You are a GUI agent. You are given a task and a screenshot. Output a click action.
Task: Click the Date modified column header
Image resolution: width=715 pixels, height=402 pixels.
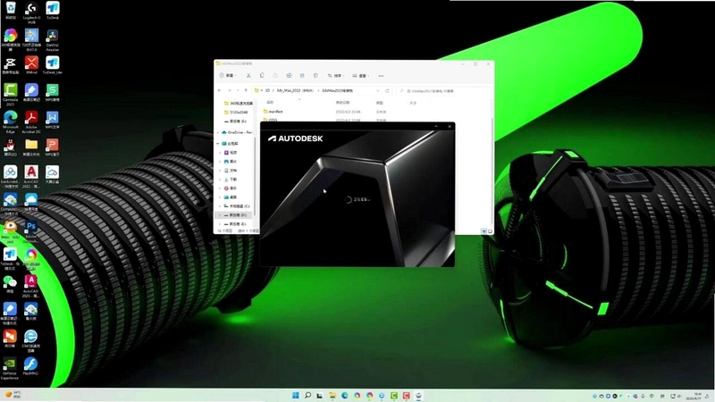[342, 103]
